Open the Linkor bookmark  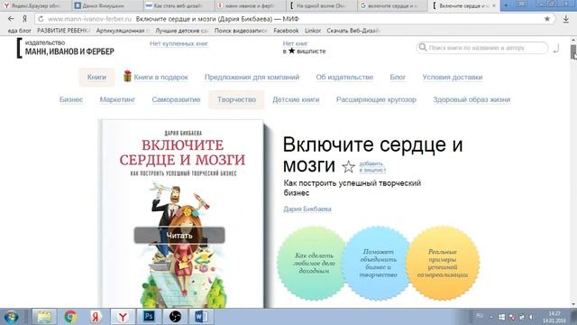click(x=313, y=31)
